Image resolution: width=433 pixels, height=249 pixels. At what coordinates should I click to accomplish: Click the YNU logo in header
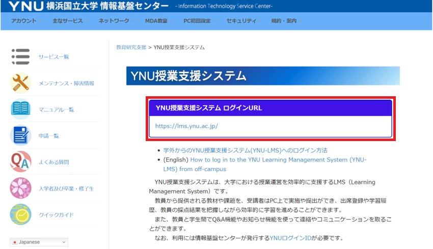click(x=26, y=6)
